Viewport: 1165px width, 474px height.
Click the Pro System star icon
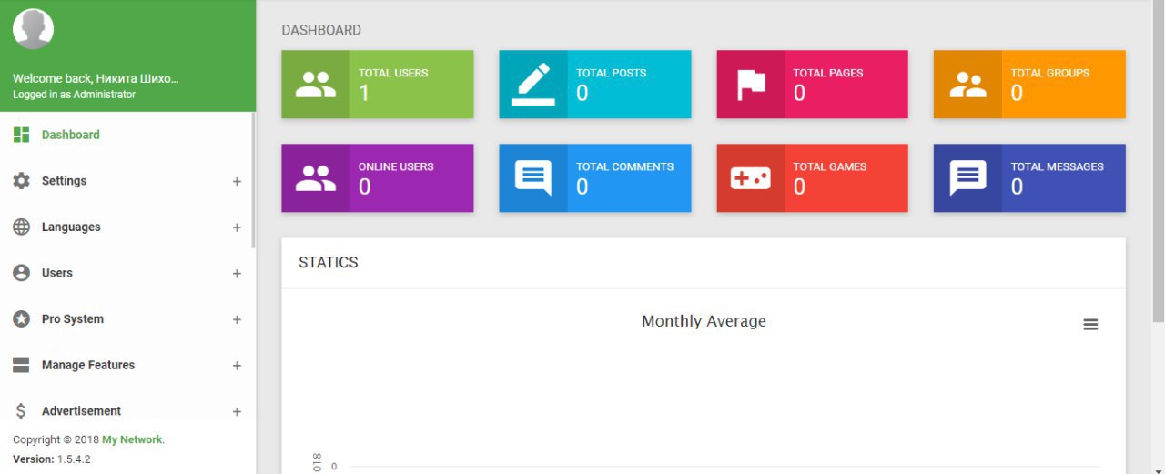(22, 319)
